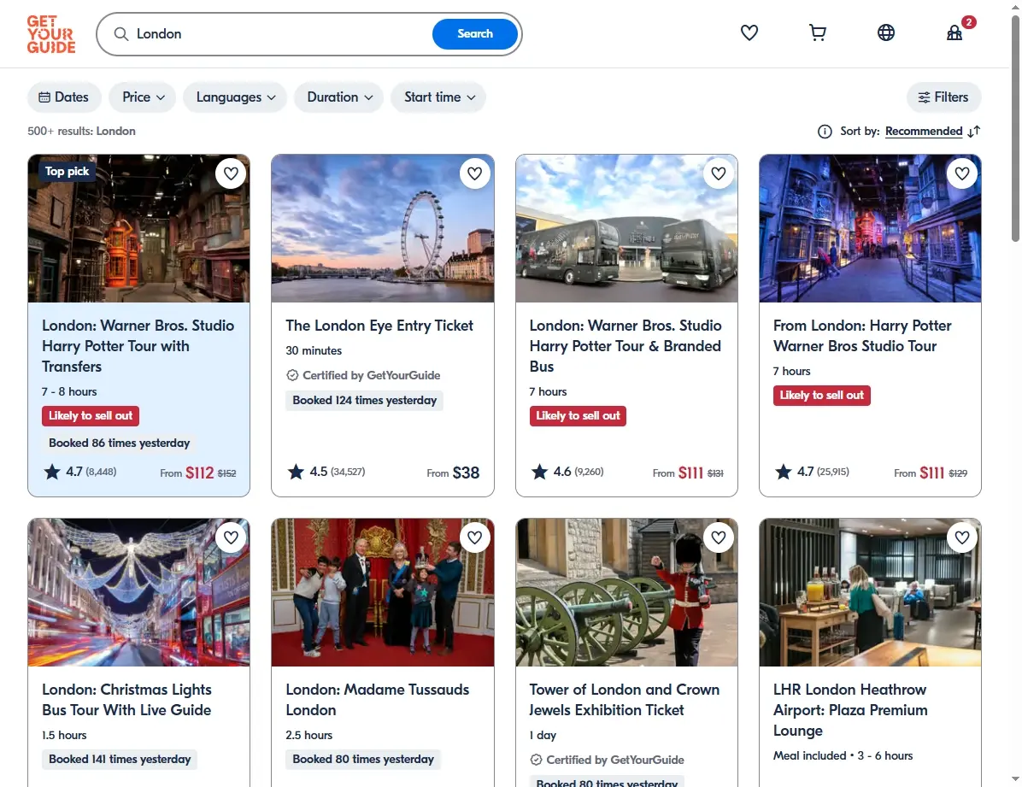Click the Tower of London guard photo
1022x787 pixels.
point(626,592)
